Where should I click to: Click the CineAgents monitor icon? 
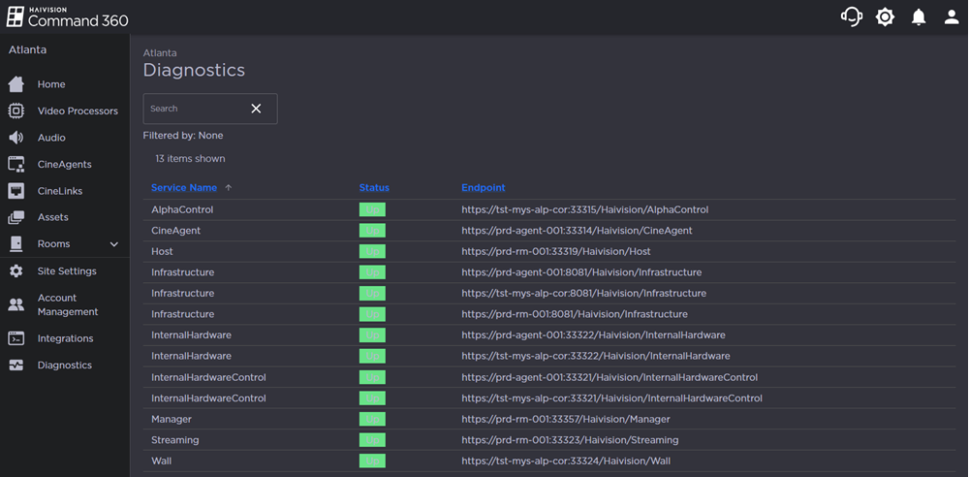tap(16, 164)
